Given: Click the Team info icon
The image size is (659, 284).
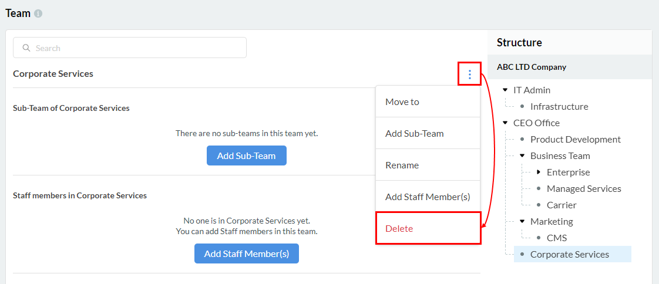Looking at the screenshot, I should (x=38, y=13).
